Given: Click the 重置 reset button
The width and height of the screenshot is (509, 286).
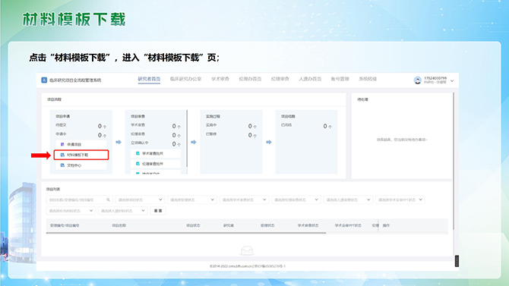Looking at the screenshot, I should tap(158, 211).
